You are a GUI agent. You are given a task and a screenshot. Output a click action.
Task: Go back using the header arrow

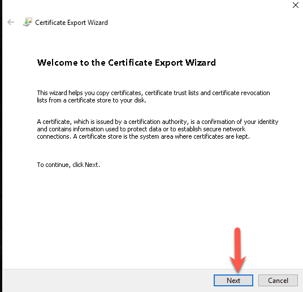click(x=11, y=22)
